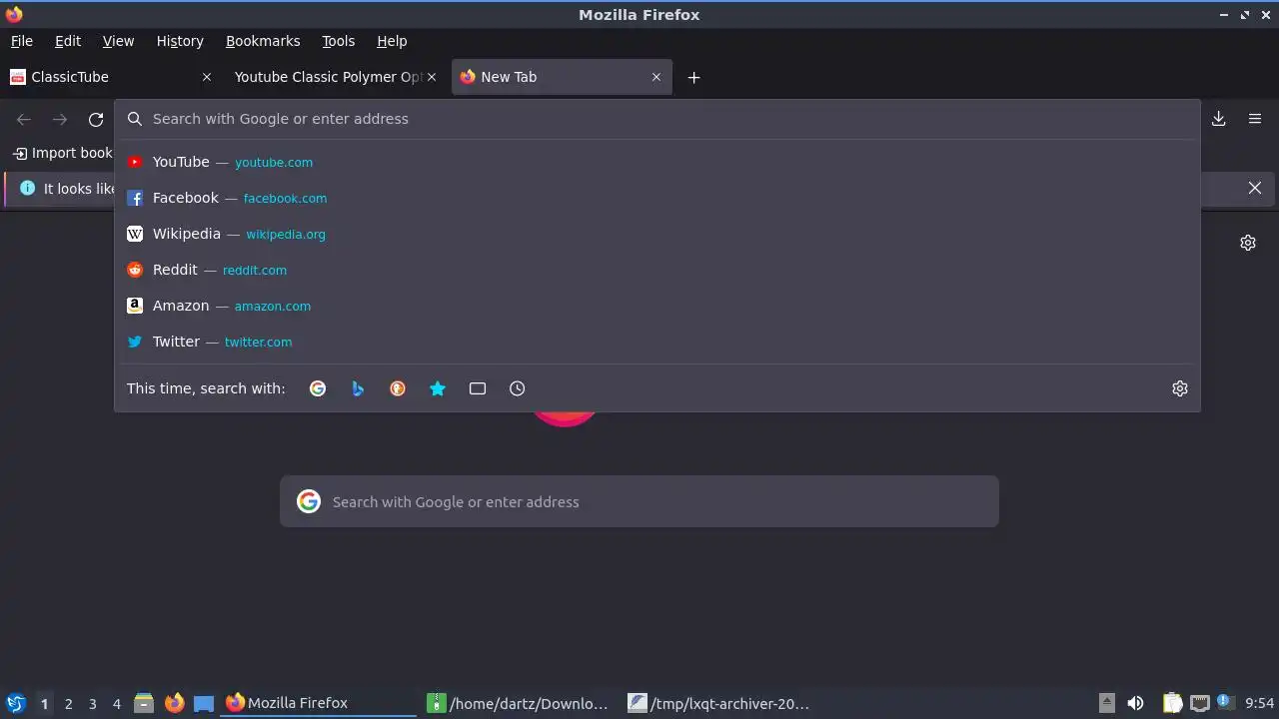Screen dimensions: 1279x719
Task: Search this time with Google
Action: point(318,388)
